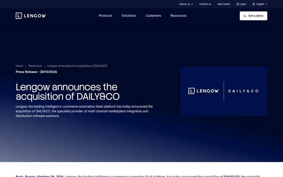
Task: Click the DAILY&CO acquisition breadcrumb item
Action: click(x=77, y=66)
